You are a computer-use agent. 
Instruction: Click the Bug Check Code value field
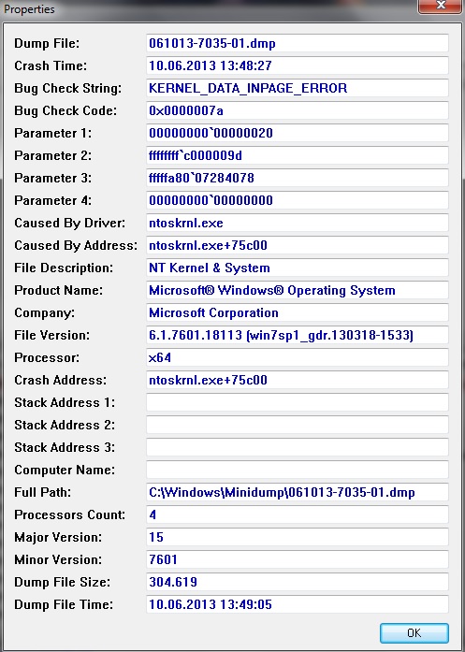[x=298, y=110]
